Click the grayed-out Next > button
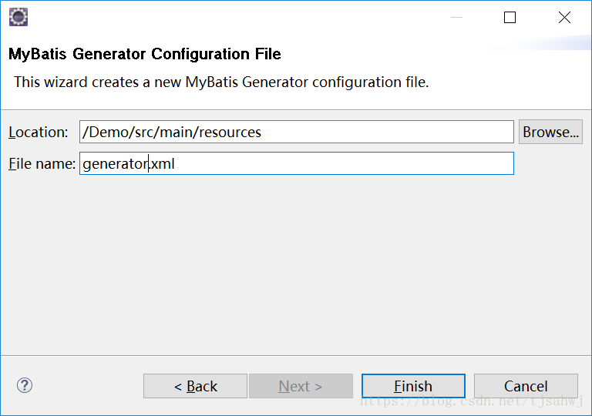Image resolution: width=592 pixels, height=416 pixels. click(301, 386)
